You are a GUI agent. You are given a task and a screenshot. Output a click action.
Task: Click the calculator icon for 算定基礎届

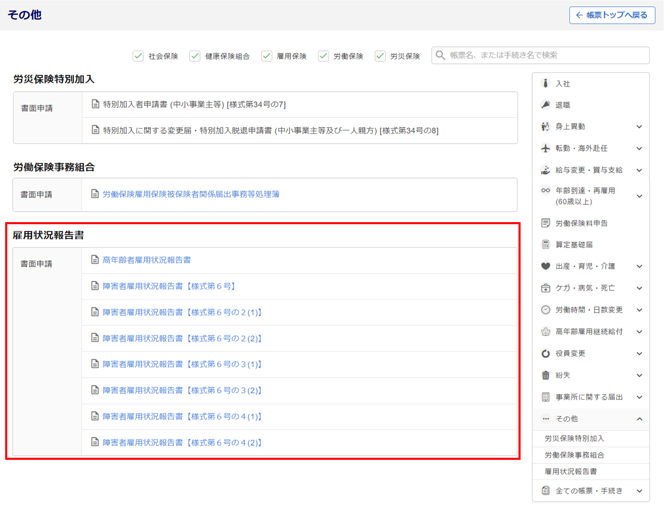coord(545,244)
